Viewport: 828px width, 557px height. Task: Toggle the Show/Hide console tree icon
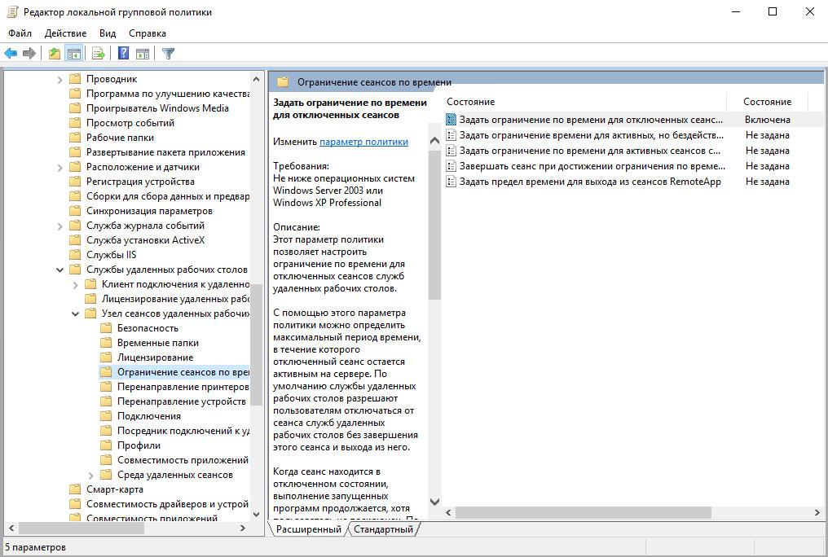[x=73, y=53]
